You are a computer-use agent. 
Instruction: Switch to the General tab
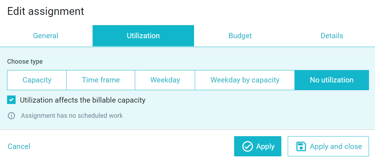click(x=45, y=36)
